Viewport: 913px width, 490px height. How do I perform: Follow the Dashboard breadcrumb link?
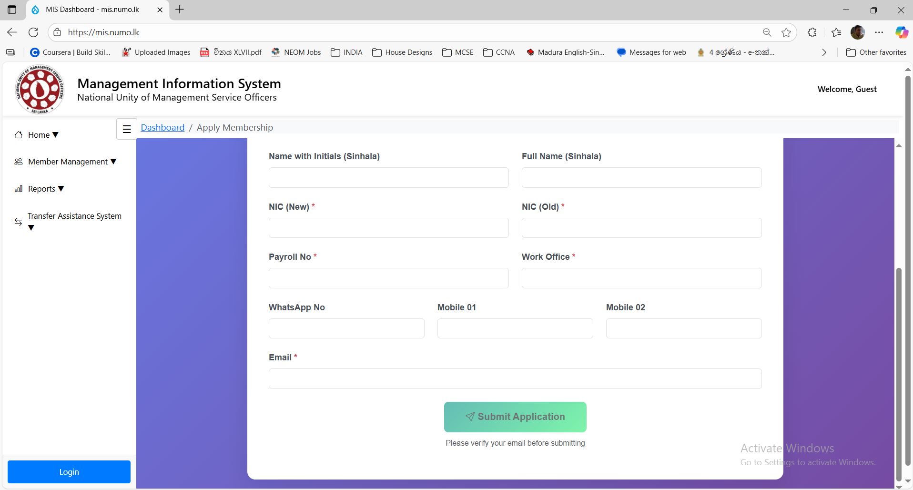(162, 127)
